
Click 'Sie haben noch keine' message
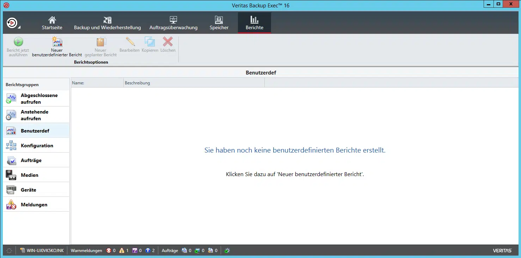tap(295, 150)
